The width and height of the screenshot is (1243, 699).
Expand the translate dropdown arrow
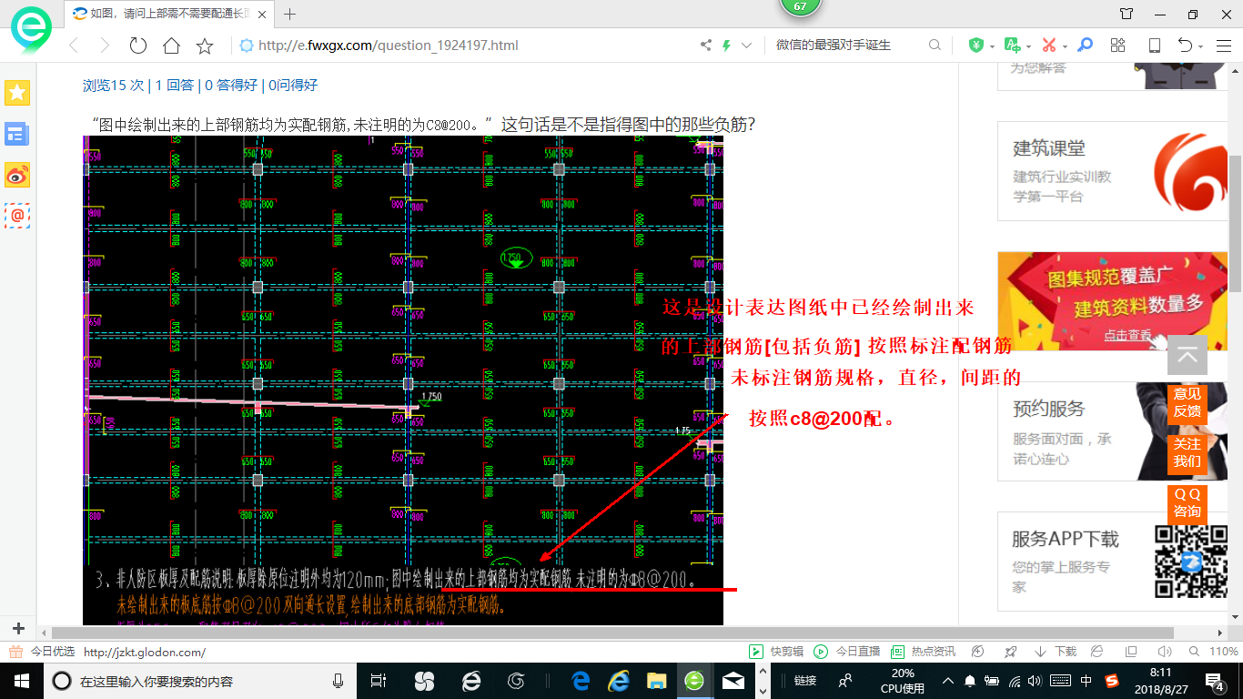pos(1028,46)
